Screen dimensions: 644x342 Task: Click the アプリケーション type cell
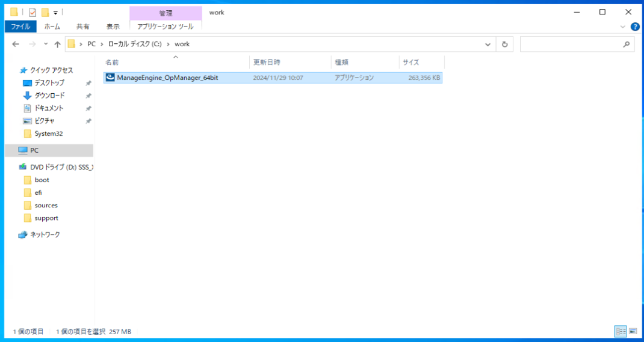click(354, 78)
